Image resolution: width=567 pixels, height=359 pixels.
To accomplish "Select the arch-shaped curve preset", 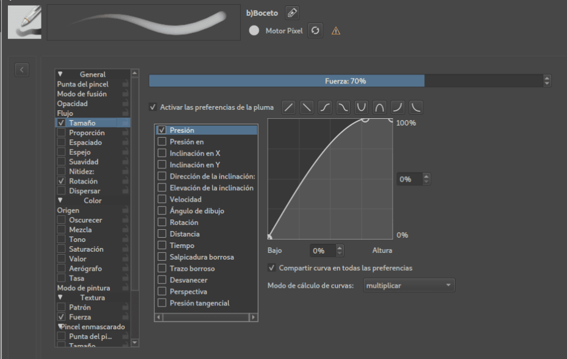I will pyautogui.click(x=380, y=107).
